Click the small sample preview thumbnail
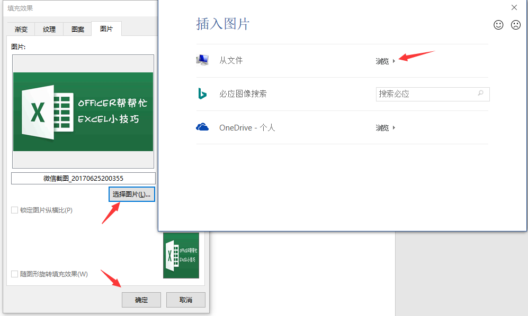Image resolution: width=528 pixels, height=316 pixels. tap(181, 255)
